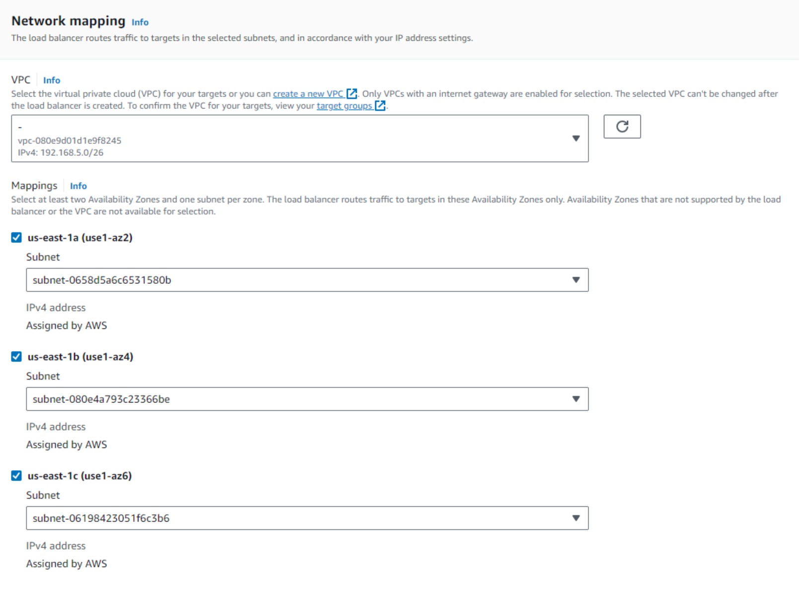Click arrow icon on us-east-1c subnet selector
This screenshot has width=800, height=592.
(x=576, y=518)
